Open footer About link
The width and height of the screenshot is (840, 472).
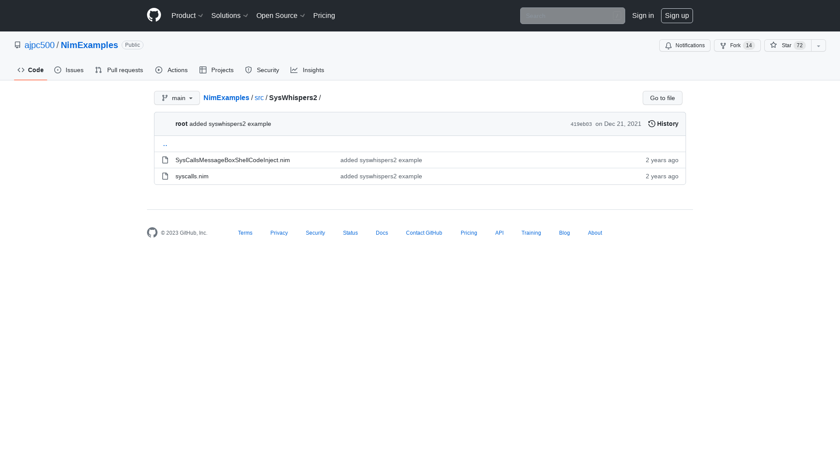click(x=595, y=233)
